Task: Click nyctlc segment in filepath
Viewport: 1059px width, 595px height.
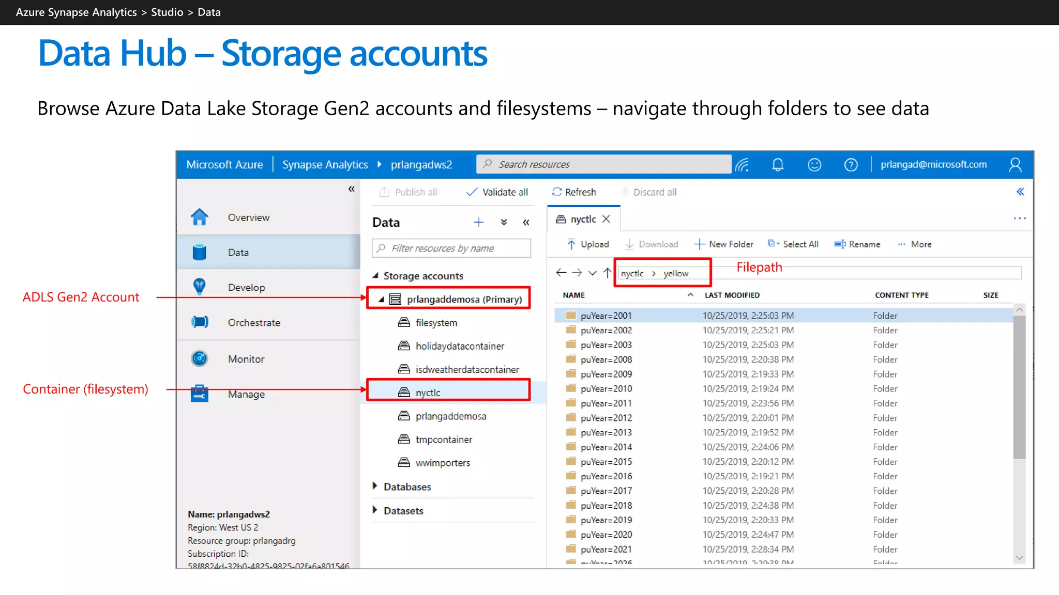Action: [x=632, y=273]
